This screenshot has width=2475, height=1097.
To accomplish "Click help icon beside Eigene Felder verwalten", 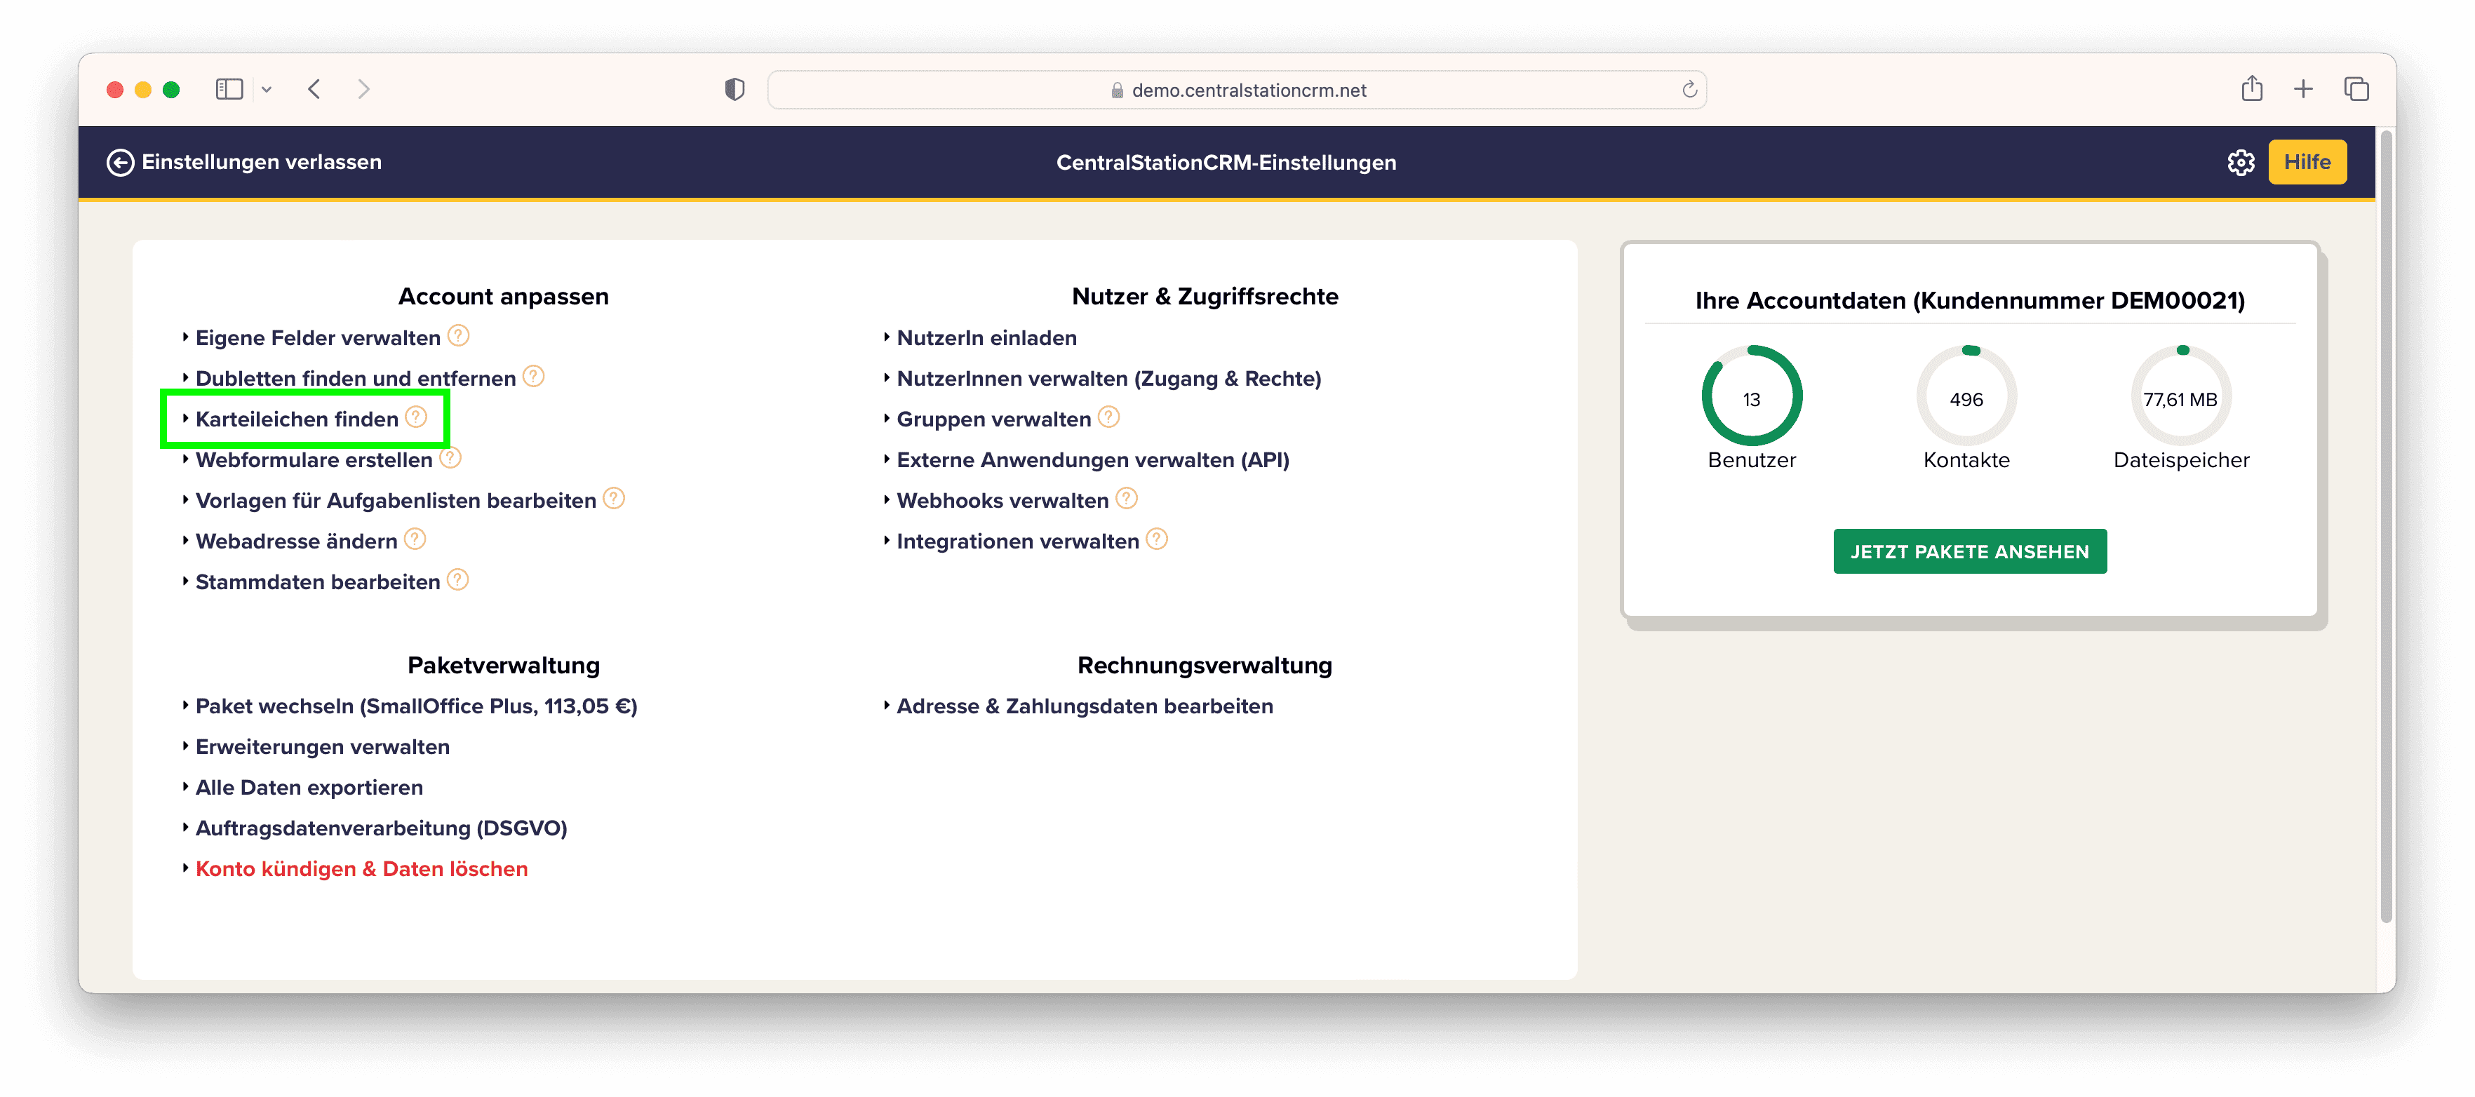I will 458,336.
